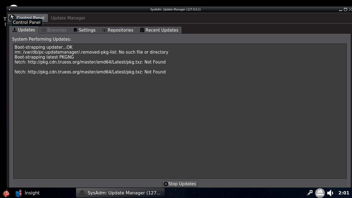
Task: Click the window menu icon in title bar
Action: point(9,10)
